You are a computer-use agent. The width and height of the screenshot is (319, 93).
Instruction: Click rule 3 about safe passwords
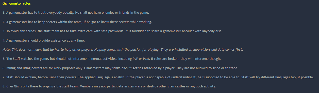click(112, 31)
